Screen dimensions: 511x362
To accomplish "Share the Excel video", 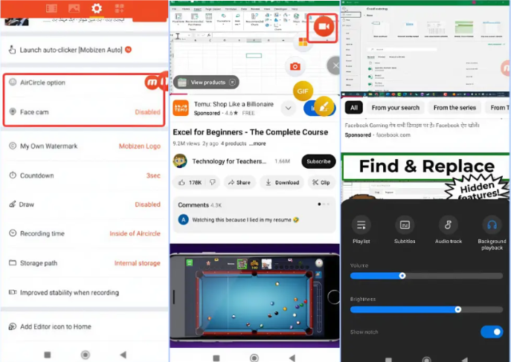I will 240,182.
